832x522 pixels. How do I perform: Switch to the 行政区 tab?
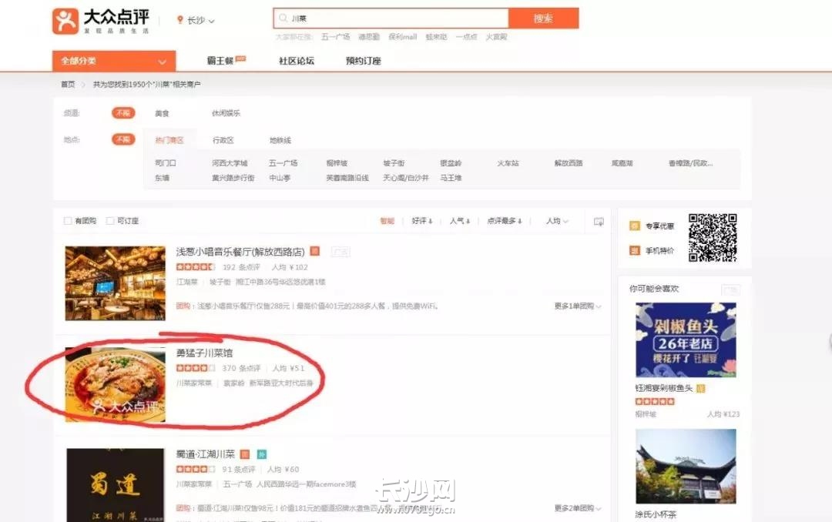[223, 140]
